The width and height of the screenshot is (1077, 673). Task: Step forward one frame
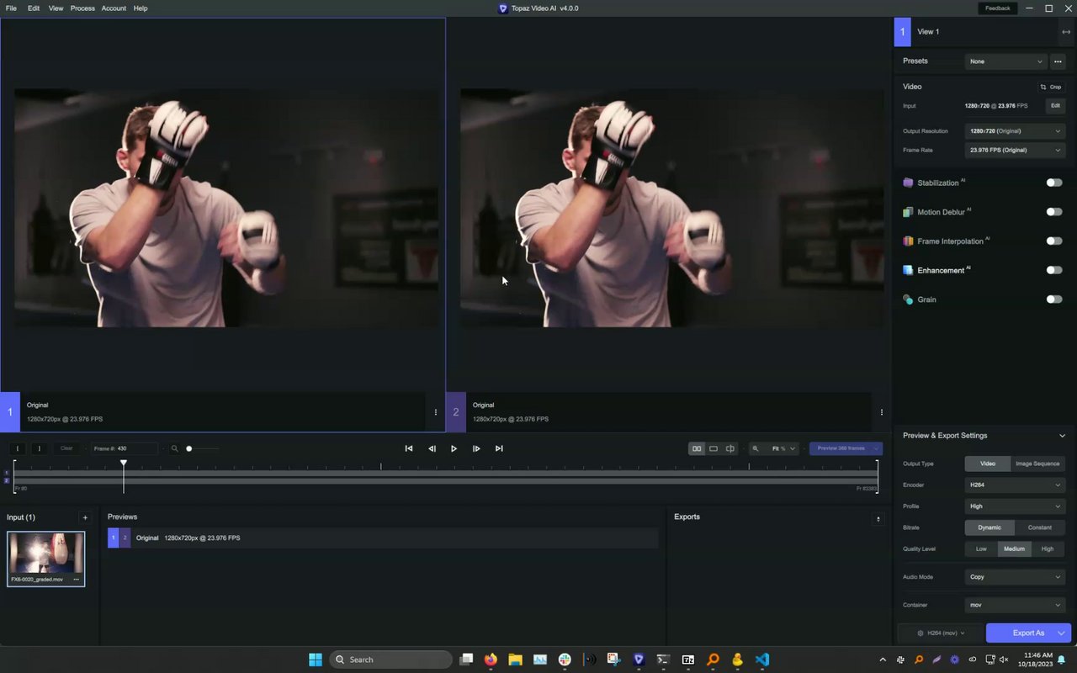coord(476,448)
